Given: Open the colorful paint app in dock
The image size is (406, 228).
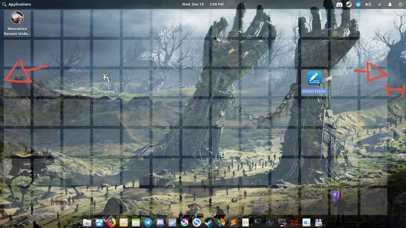Looking at the screenshot, I should click(184, 222).
